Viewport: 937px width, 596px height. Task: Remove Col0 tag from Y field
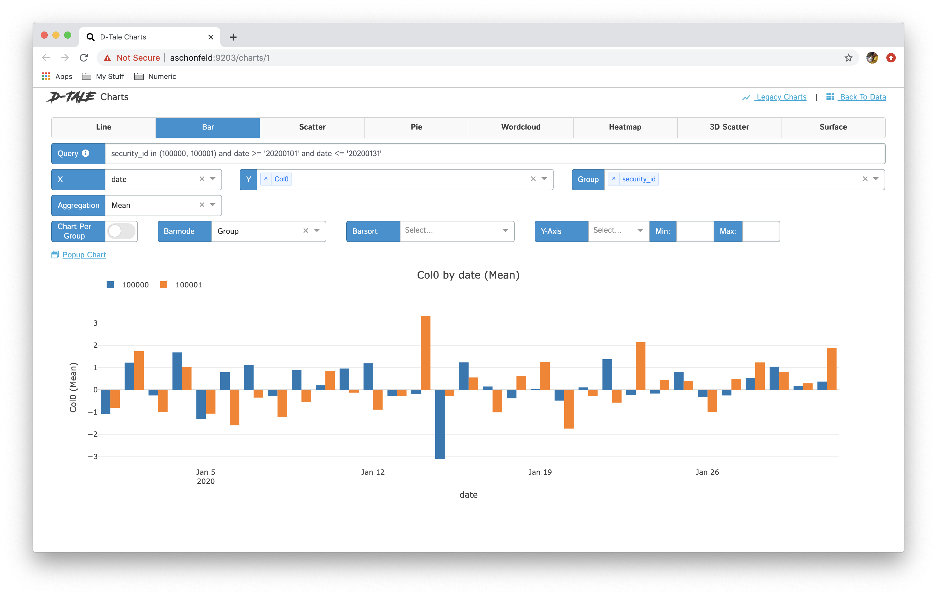(266, 178)
